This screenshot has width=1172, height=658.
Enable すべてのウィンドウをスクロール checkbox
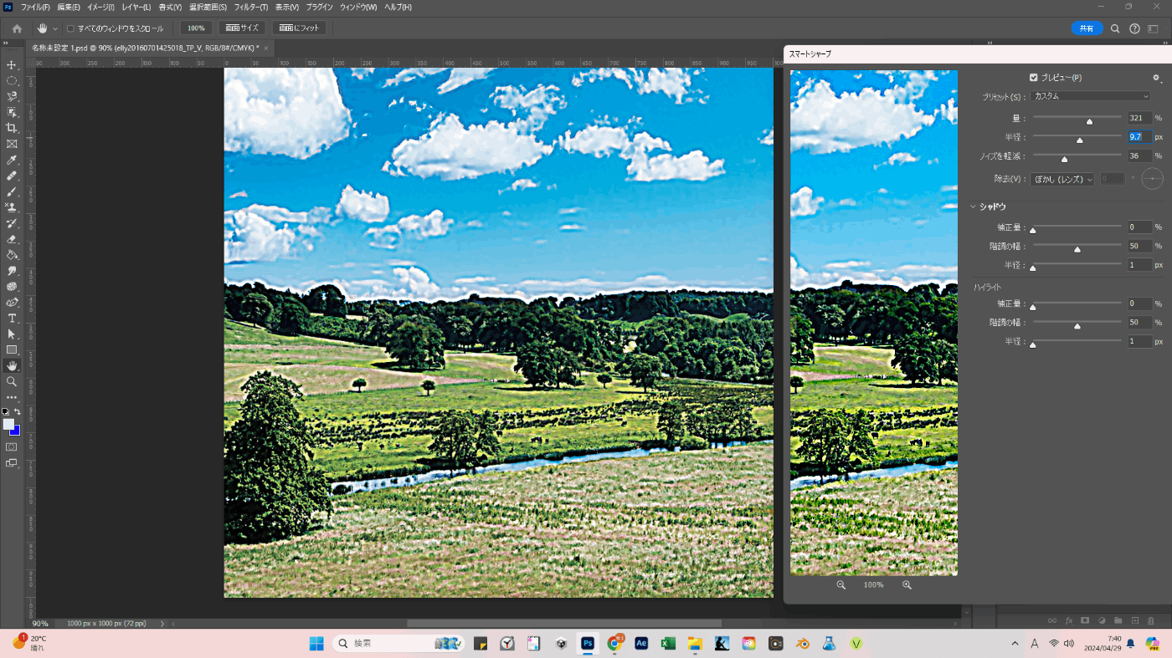pyautogui.click(x=70, y=28)
